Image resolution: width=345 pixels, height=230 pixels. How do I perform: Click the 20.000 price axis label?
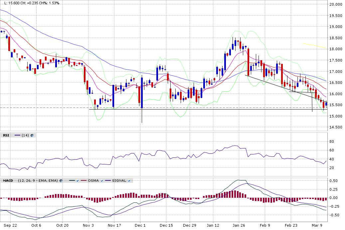pyautogui.click(x=336, y=4)
